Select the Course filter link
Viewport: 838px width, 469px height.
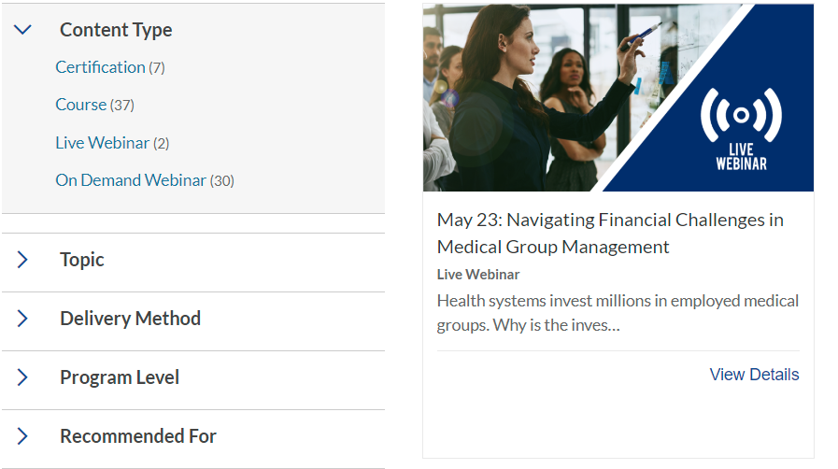tap(80, 105)
